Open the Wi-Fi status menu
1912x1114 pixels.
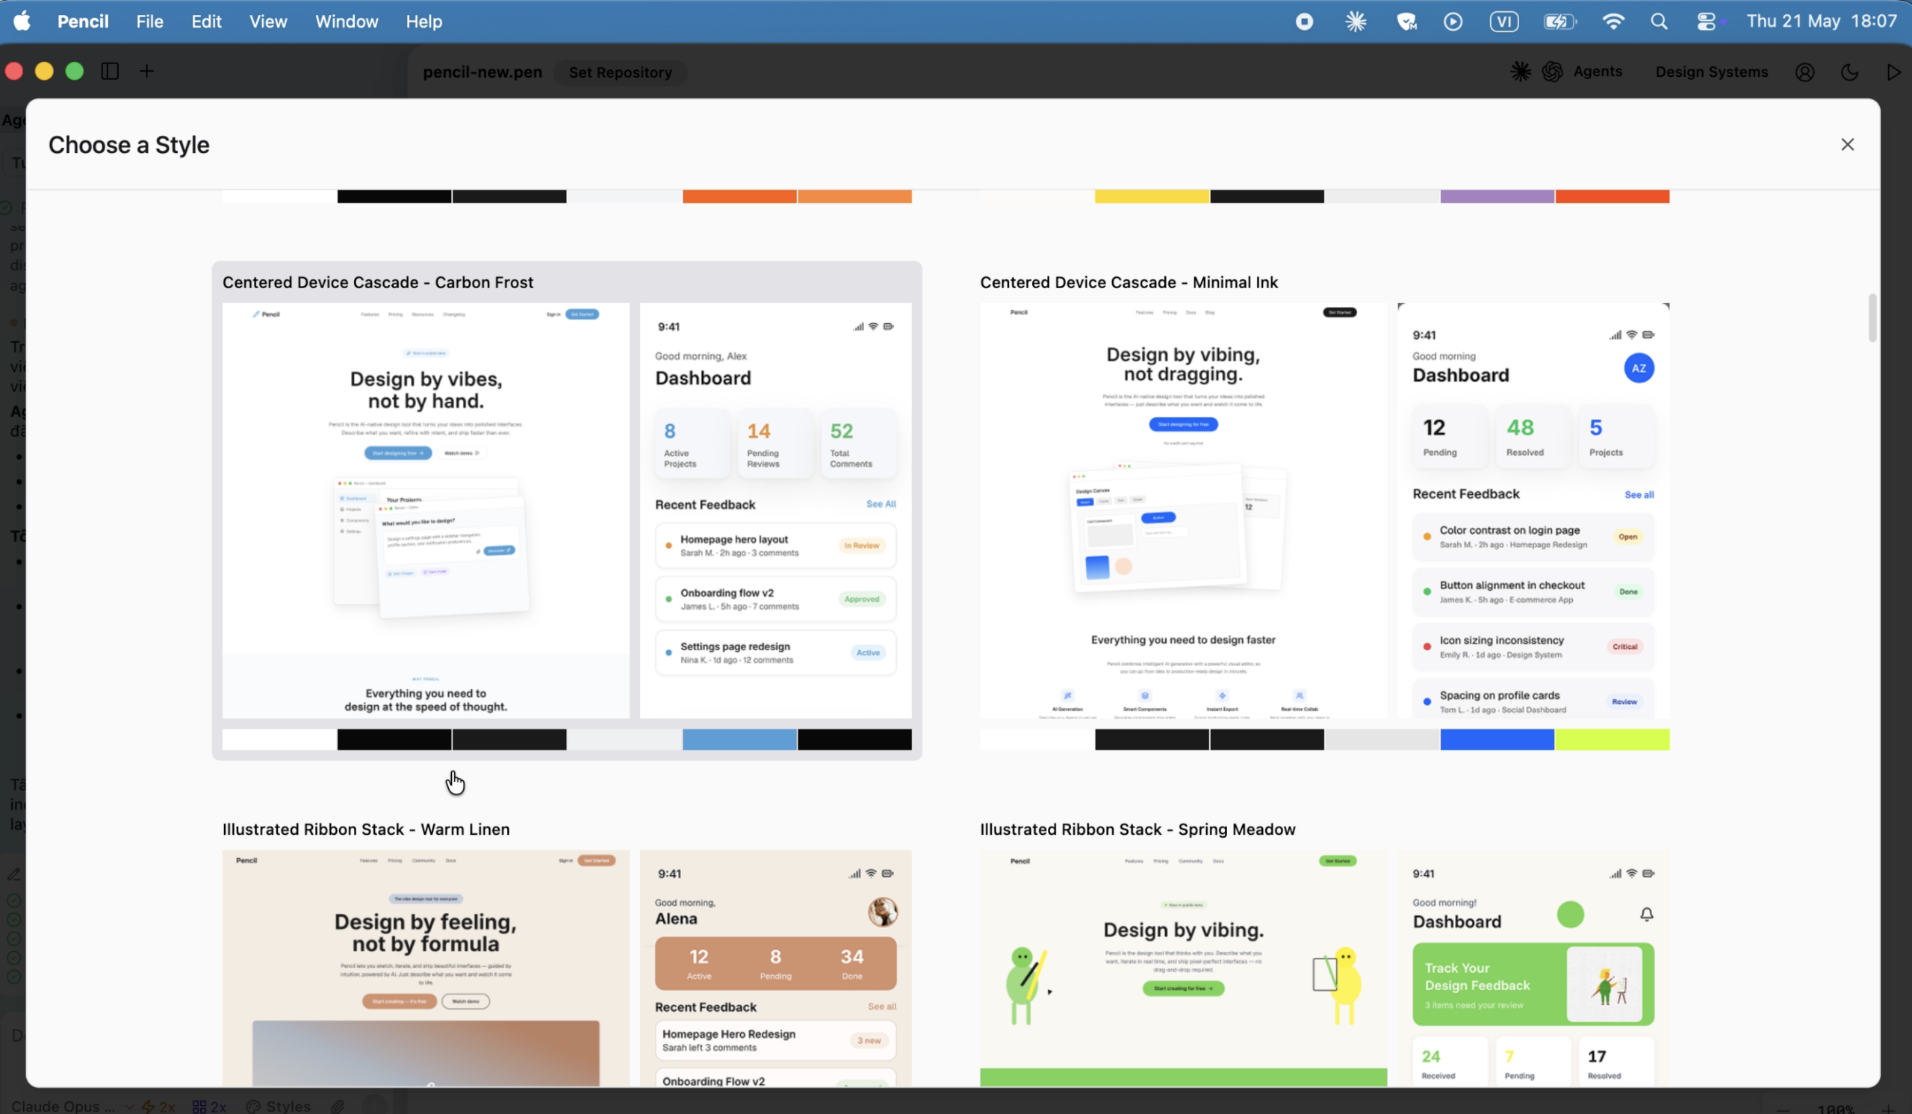click(x=1613, y=21)
